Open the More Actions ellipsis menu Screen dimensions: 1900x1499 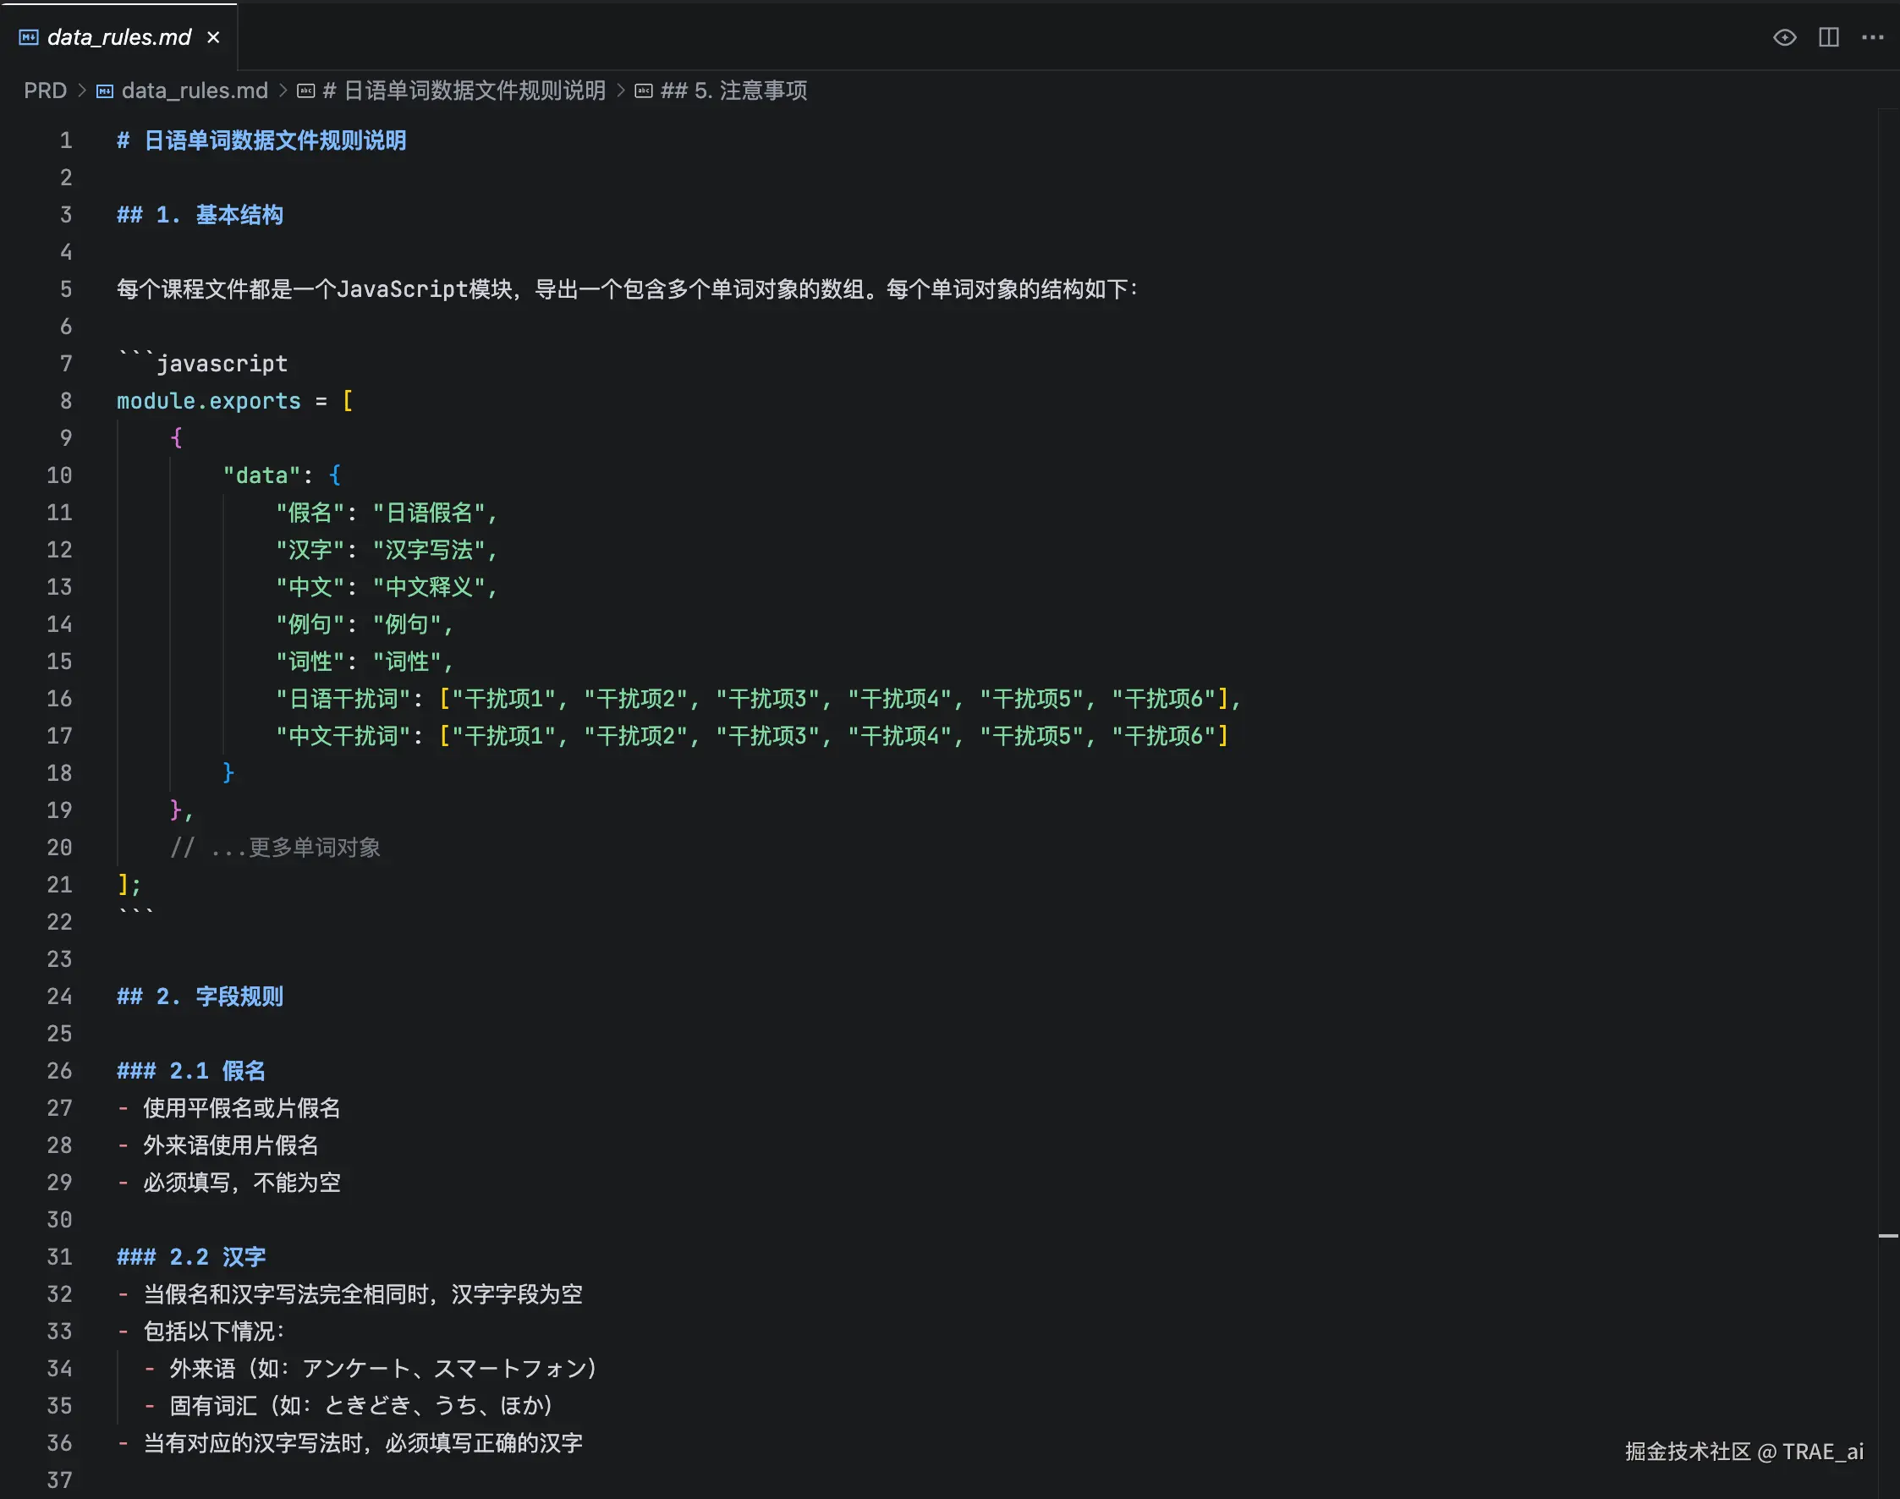(x=1873, y=37)
